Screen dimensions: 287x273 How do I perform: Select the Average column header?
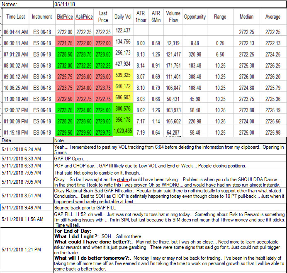[273, 17]
